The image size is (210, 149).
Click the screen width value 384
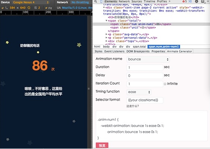coord(12,8)
